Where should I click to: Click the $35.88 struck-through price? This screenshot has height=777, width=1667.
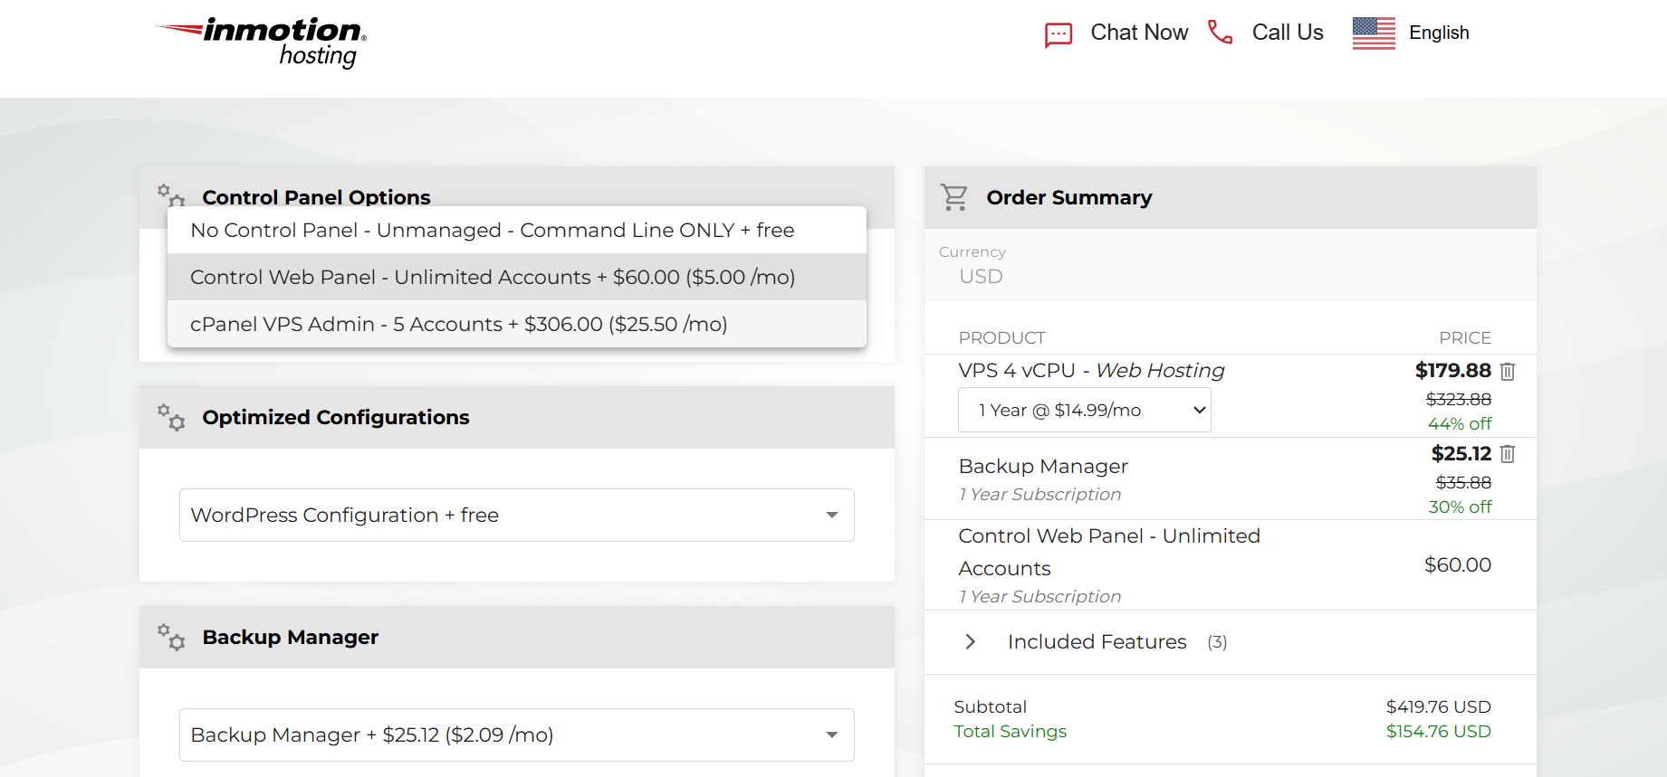1463,482
